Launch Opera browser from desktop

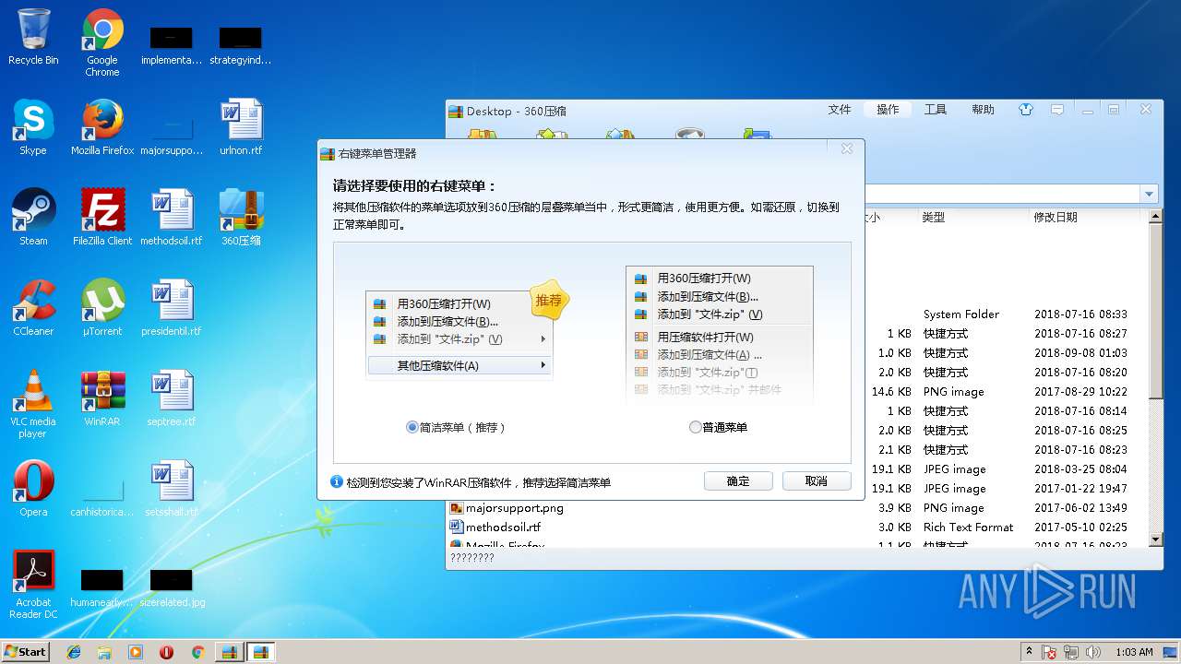tap(33, 489)
